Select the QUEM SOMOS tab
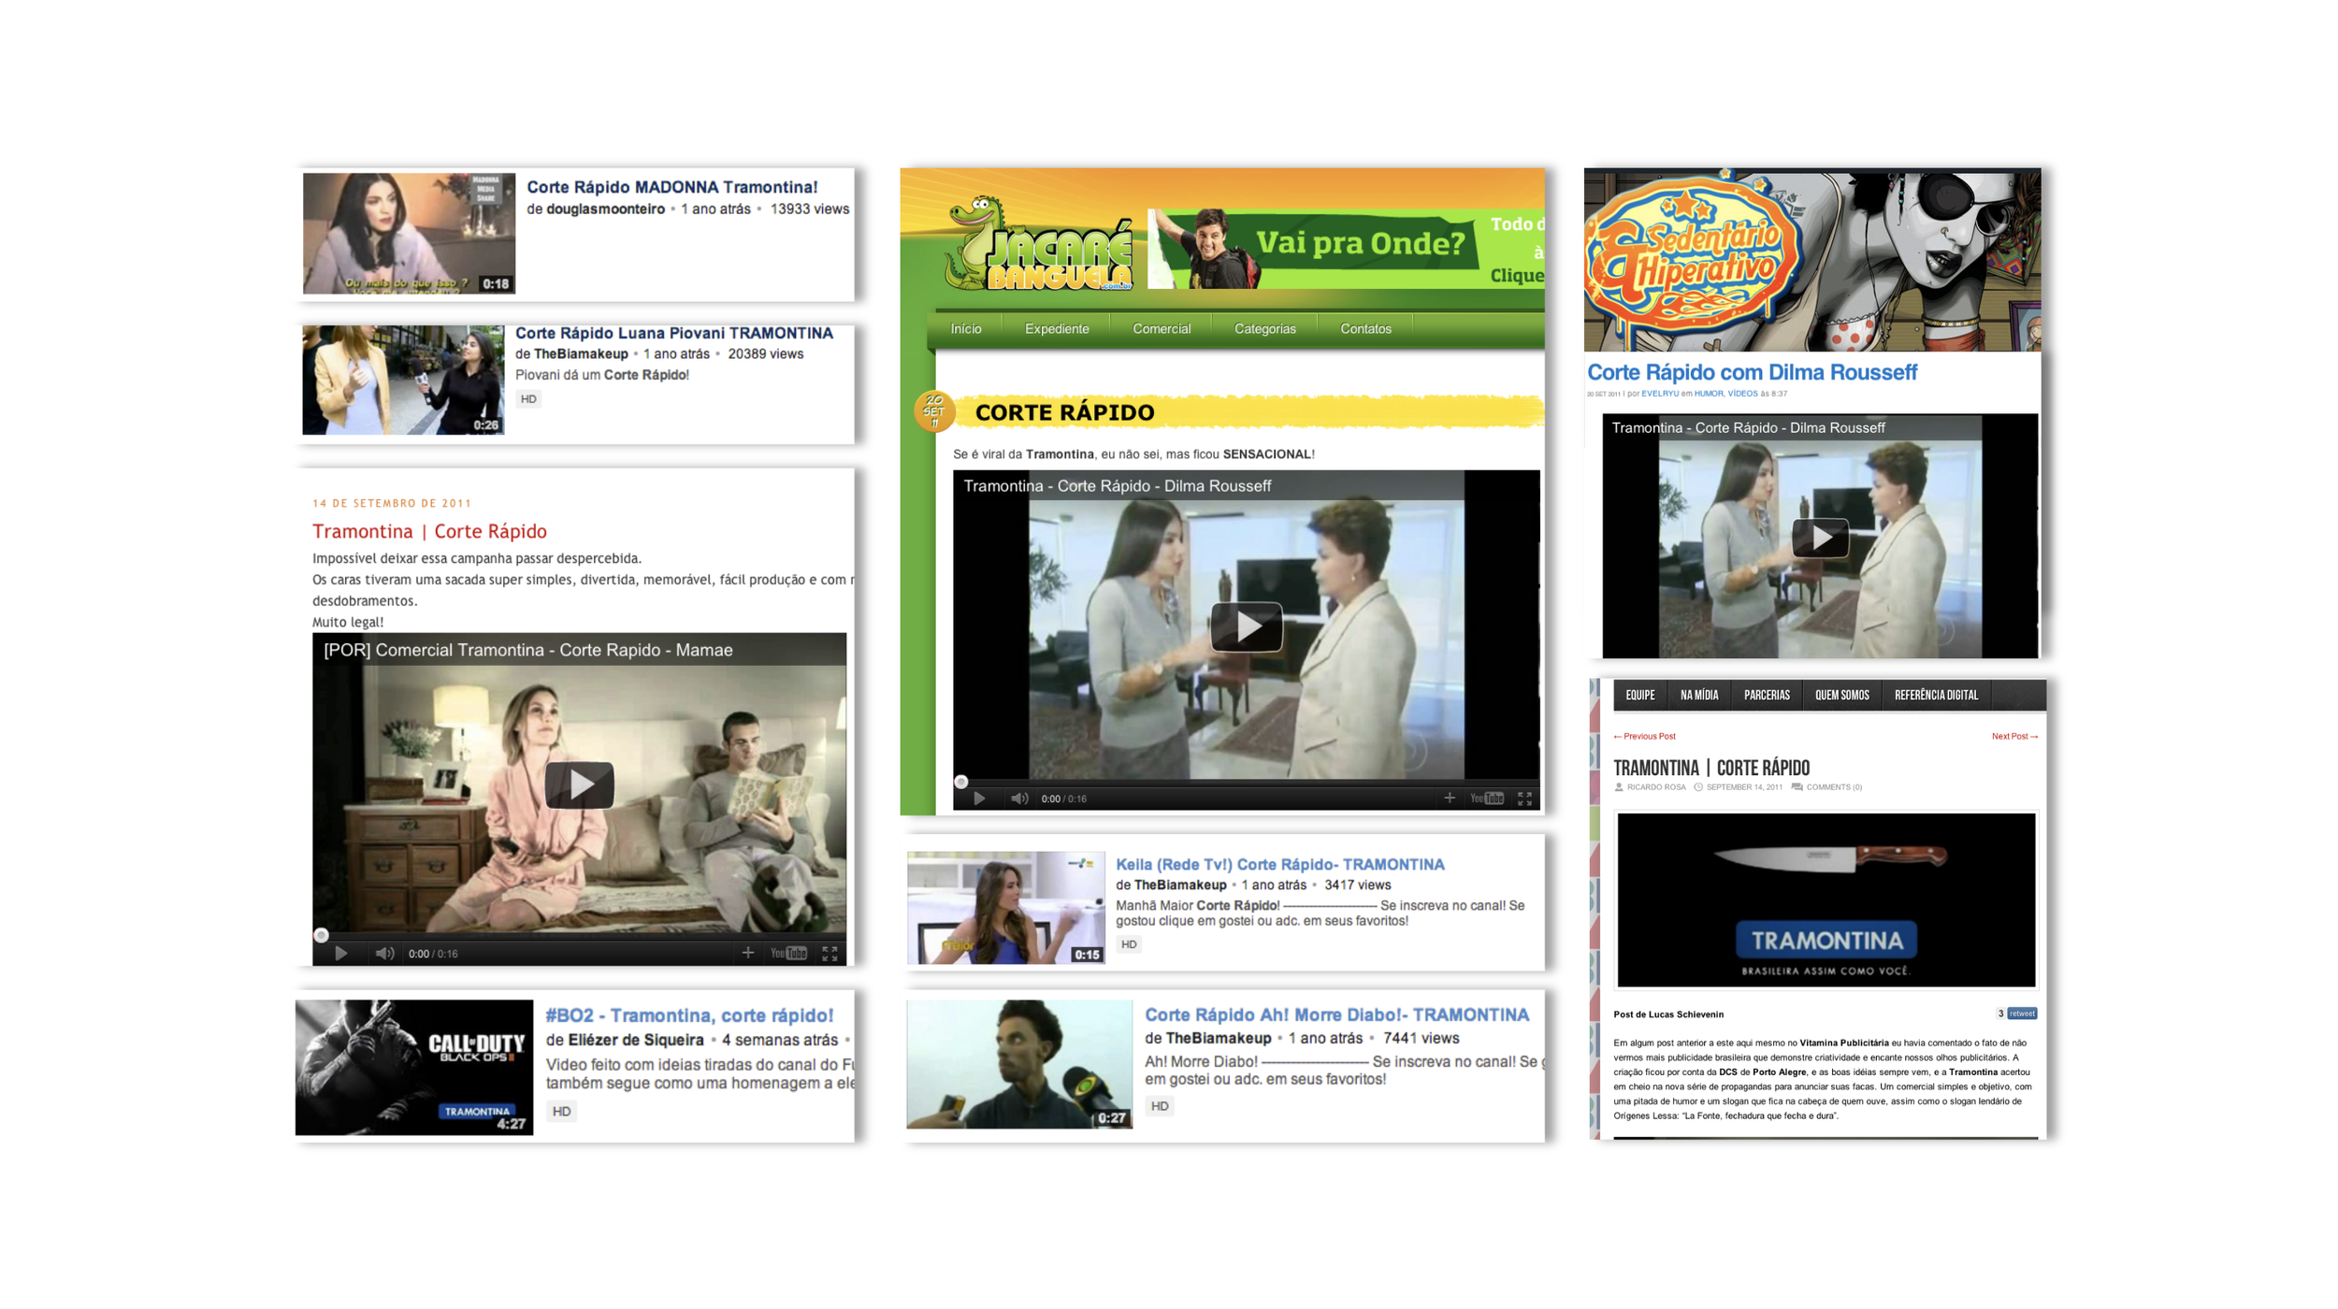The image size is (2338, 1309). pos(1841,696)
